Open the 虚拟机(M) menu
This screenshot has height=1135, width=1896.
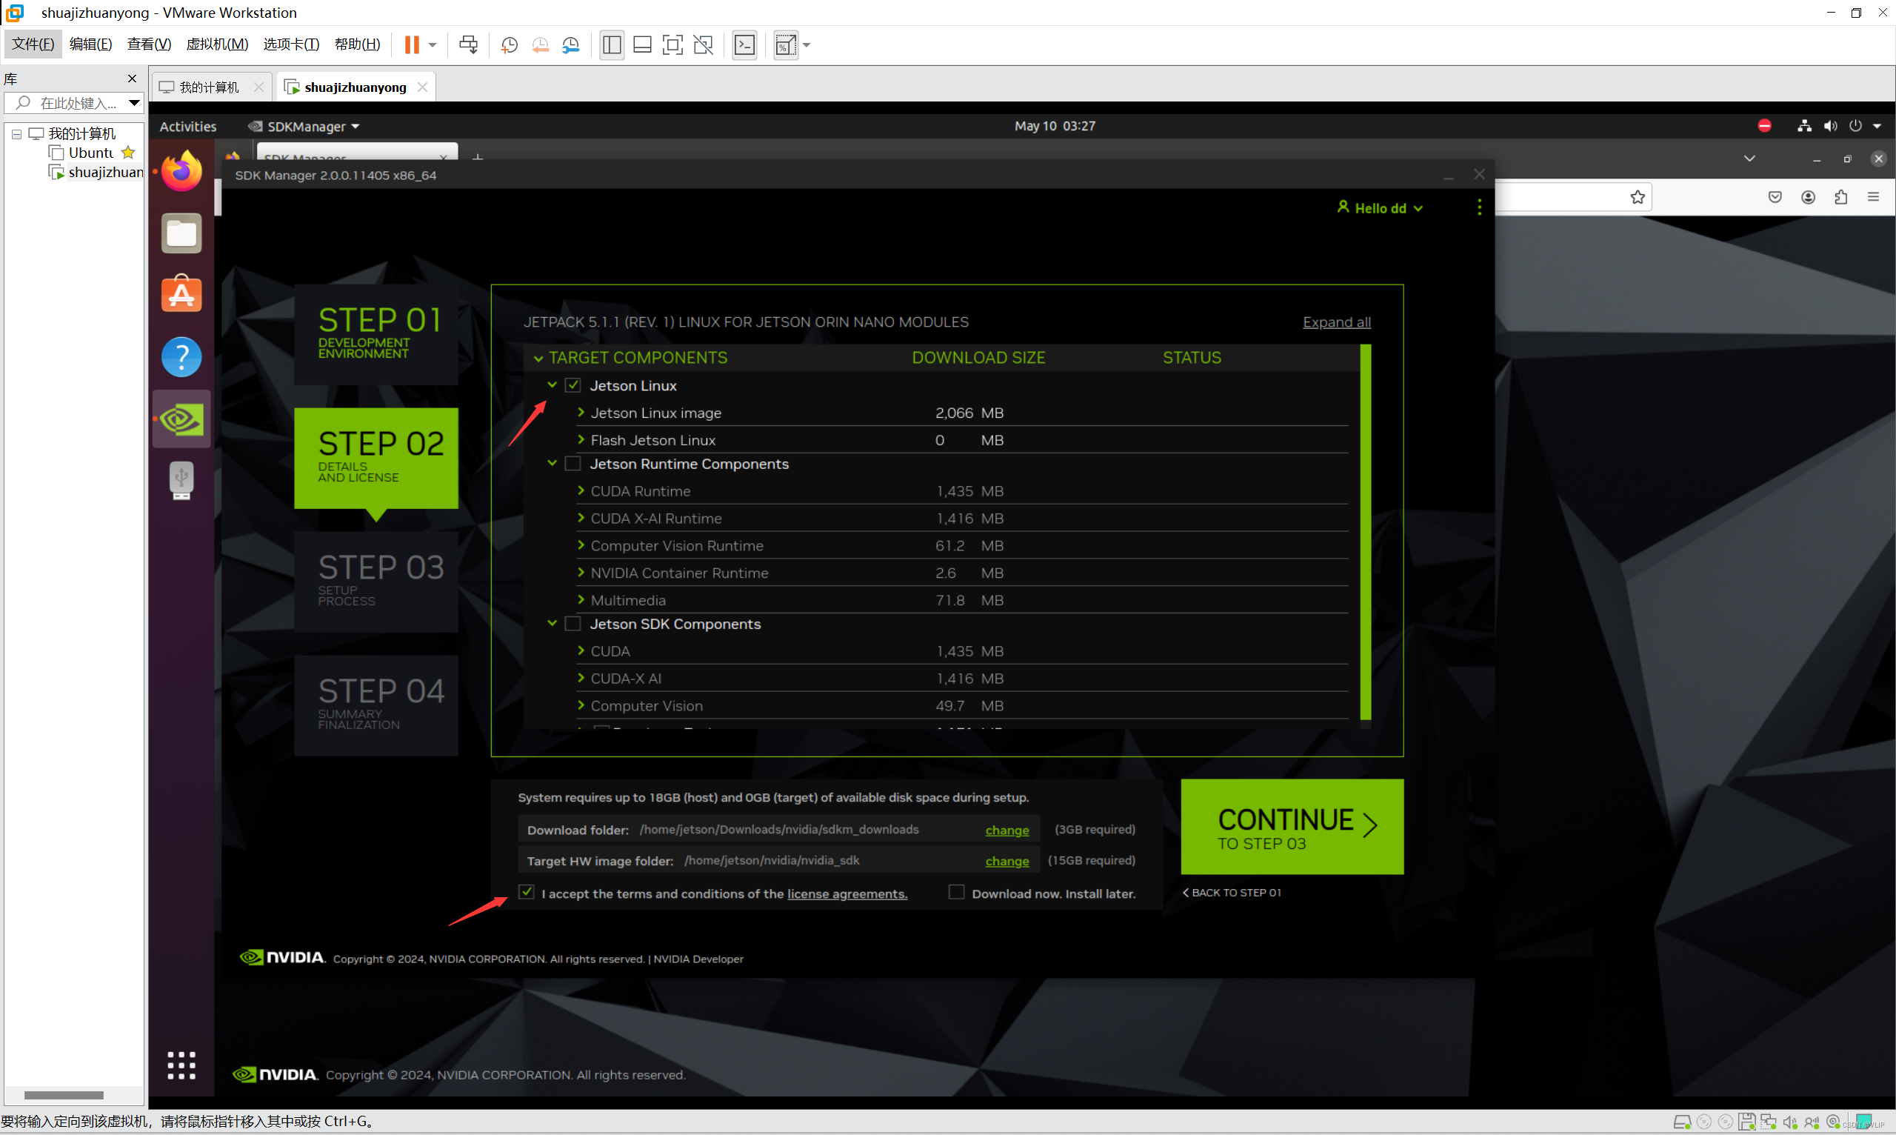tap(217, 44)
